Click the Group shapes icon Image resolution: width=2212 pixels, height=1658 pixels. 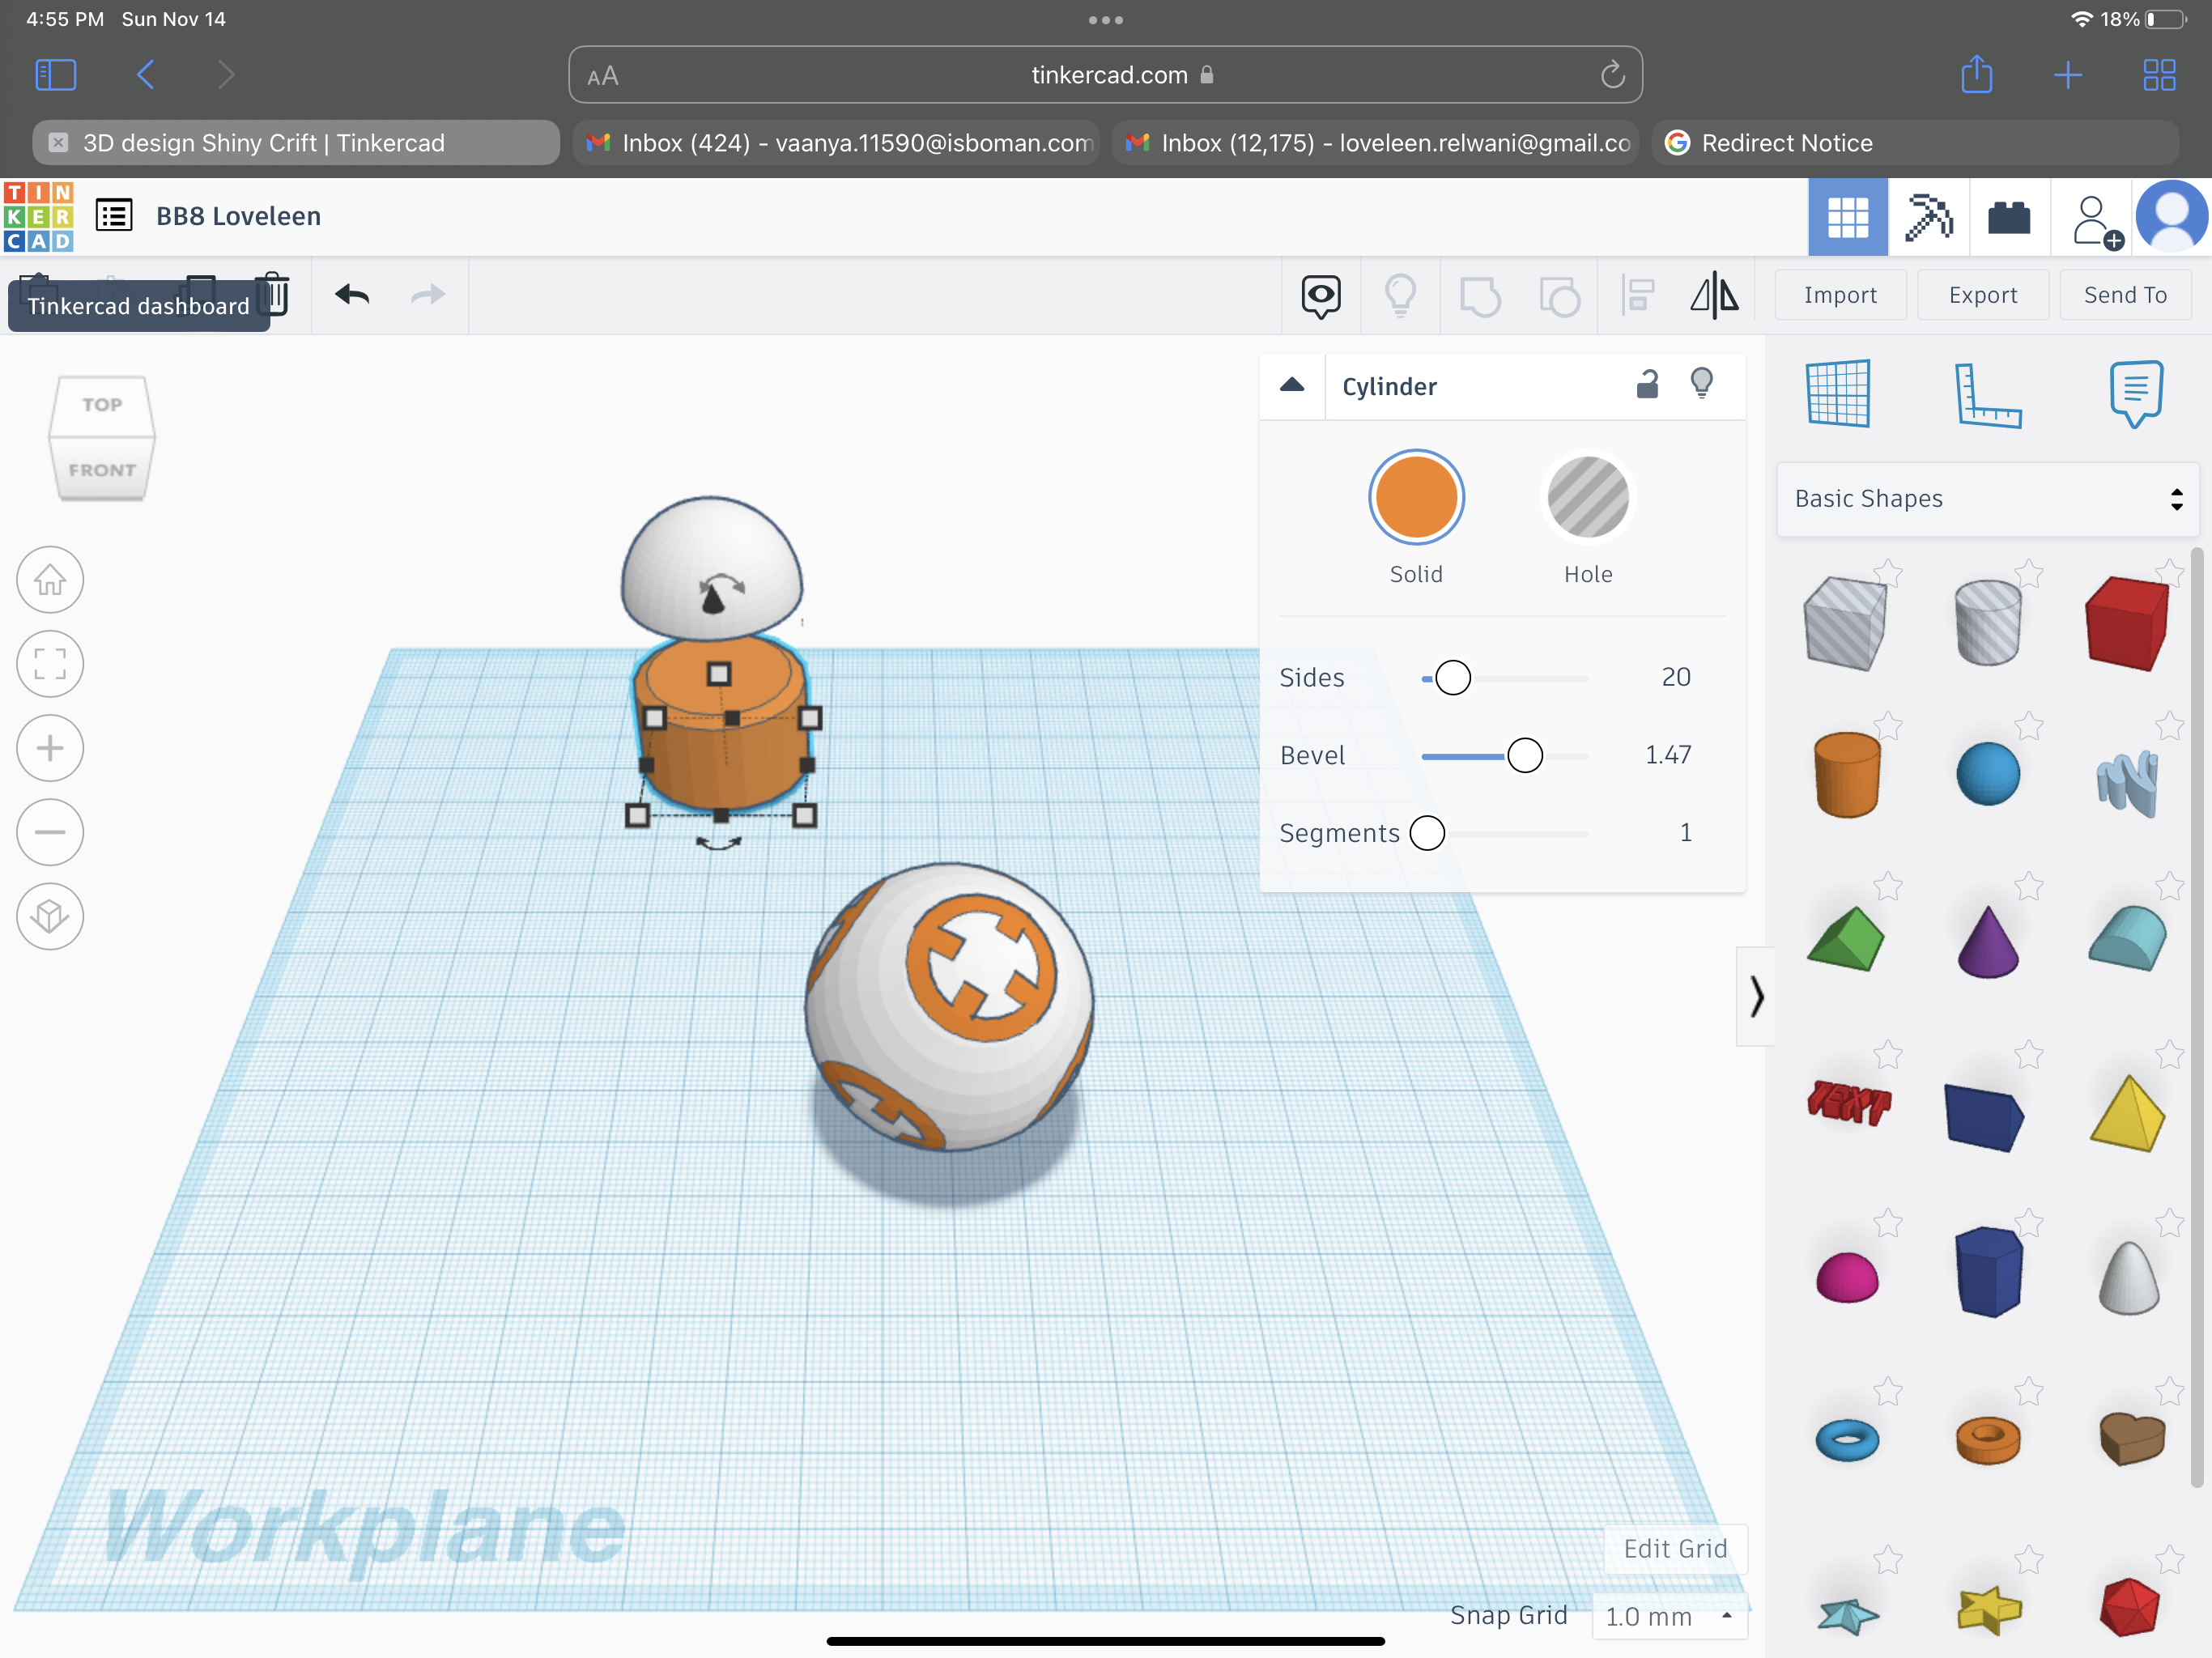[x=1480, y=296]
